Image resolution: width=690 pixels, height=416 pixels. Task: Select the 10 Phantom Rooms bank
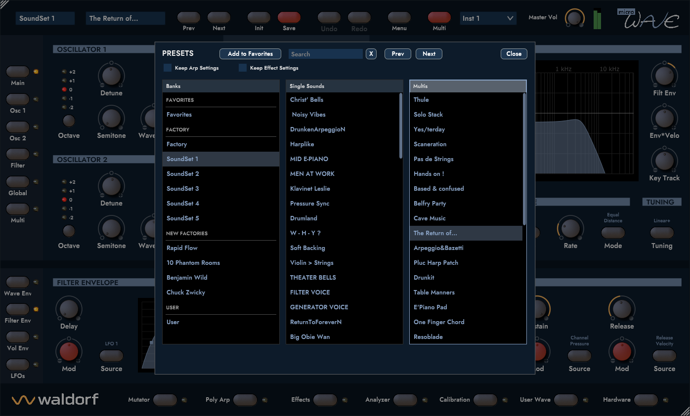[221, 263]
